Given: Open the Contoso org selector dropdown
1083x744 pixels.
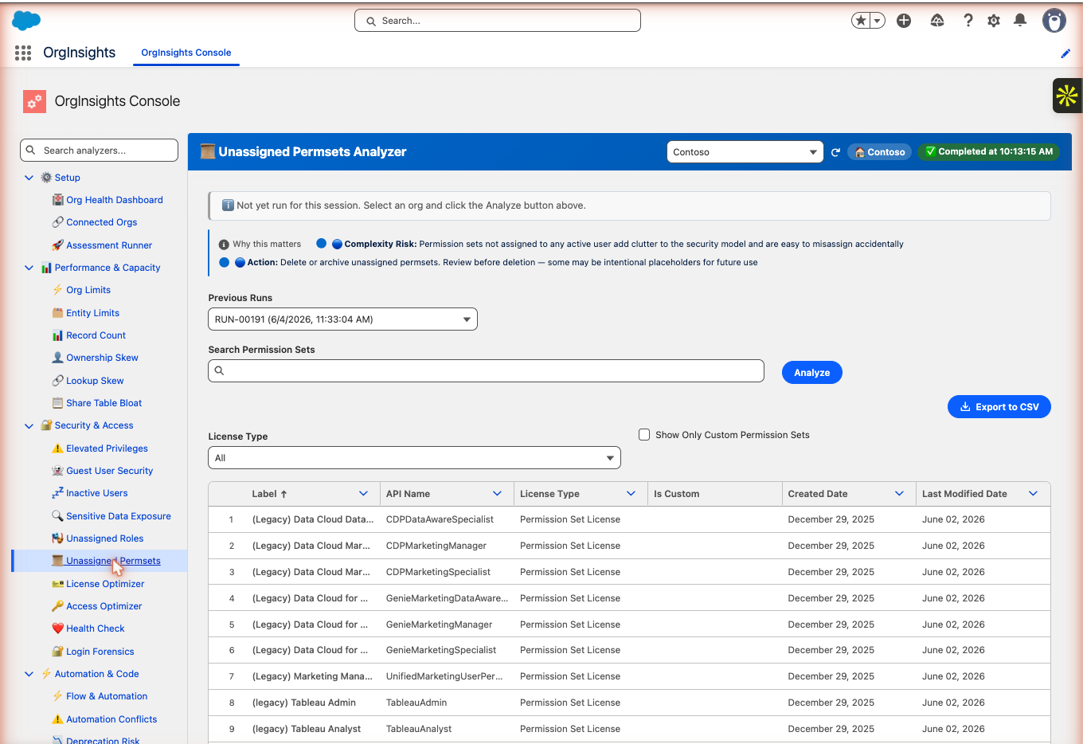Looking at the screenshot, I should (x=745, y=152).
